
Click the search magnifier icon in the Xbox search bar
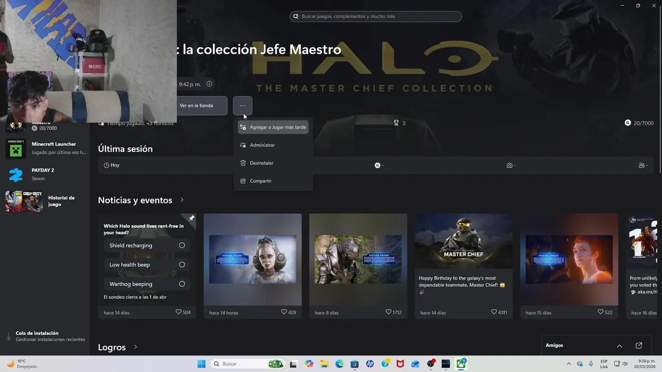click(296, 17)
